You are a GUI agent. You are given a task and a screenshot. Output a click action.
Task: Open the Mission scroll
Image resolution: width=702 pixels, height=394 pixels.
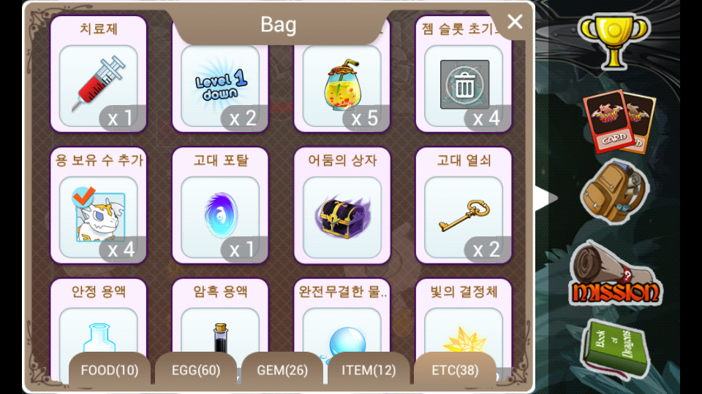pos(615,274)
